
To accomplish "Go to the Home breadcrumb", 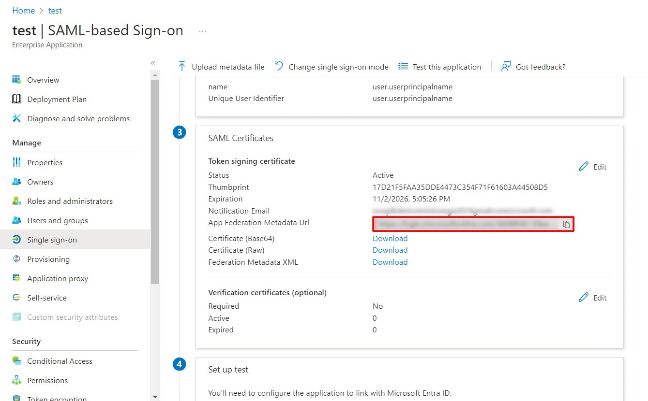I will pyautogui.click(x=23, y=11).
